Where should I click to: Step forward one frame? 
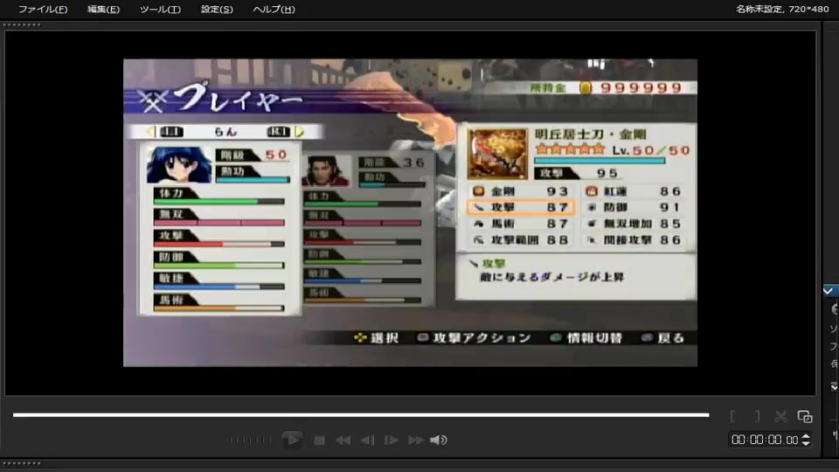[x=392, y=441]
